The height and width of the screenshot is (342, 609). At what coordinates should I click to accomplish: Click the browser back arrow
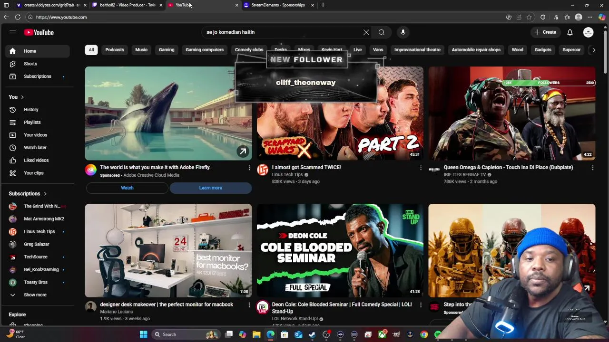[x=6, y=17]
